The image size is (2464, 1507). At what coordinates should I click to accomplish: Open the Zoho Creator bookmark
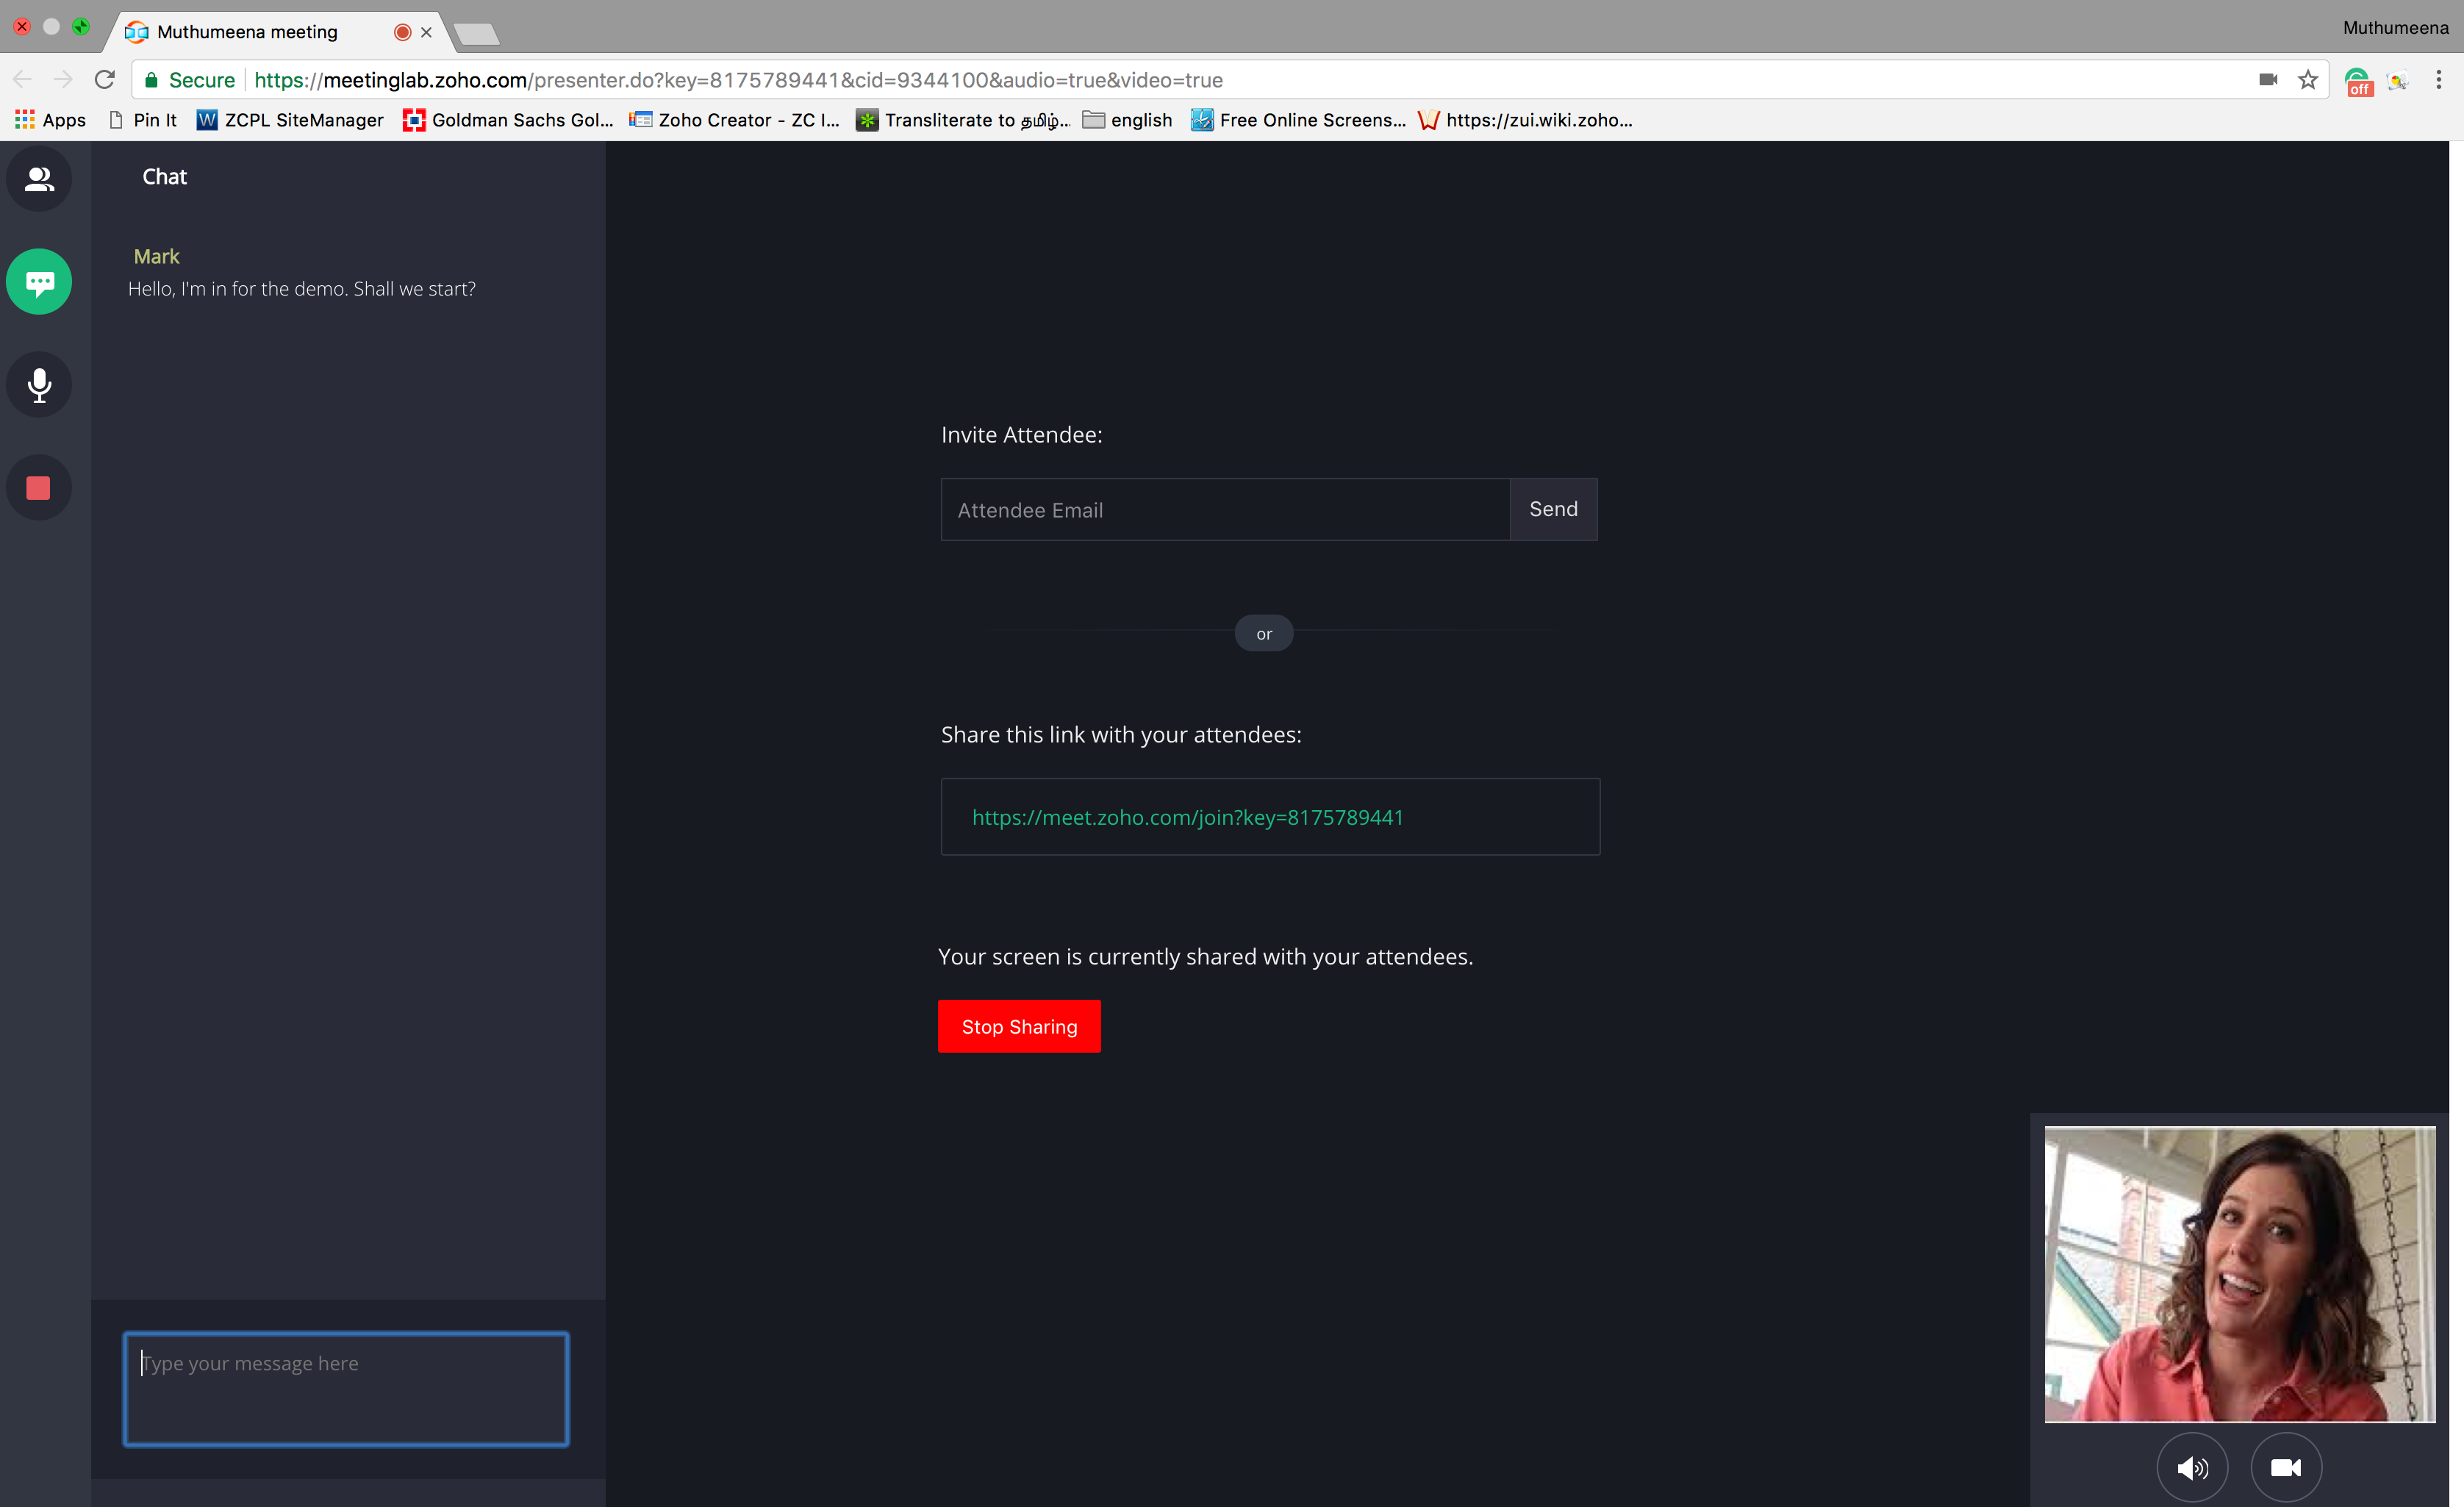[x=734, y=120]
